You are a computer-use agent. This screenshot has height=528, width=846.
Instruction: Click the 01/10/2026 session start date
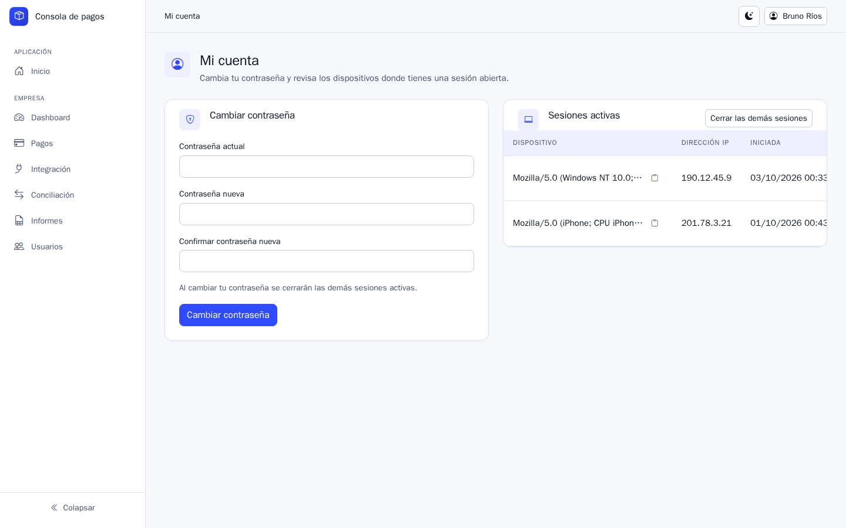click(788, 223)
